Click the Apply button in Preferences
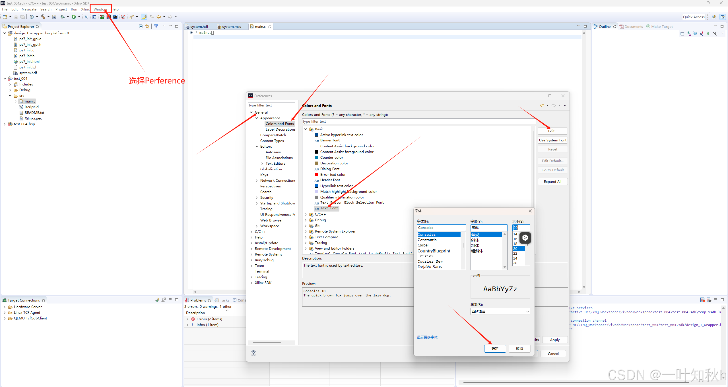This screenshot has height=387, width=728. 555,340
